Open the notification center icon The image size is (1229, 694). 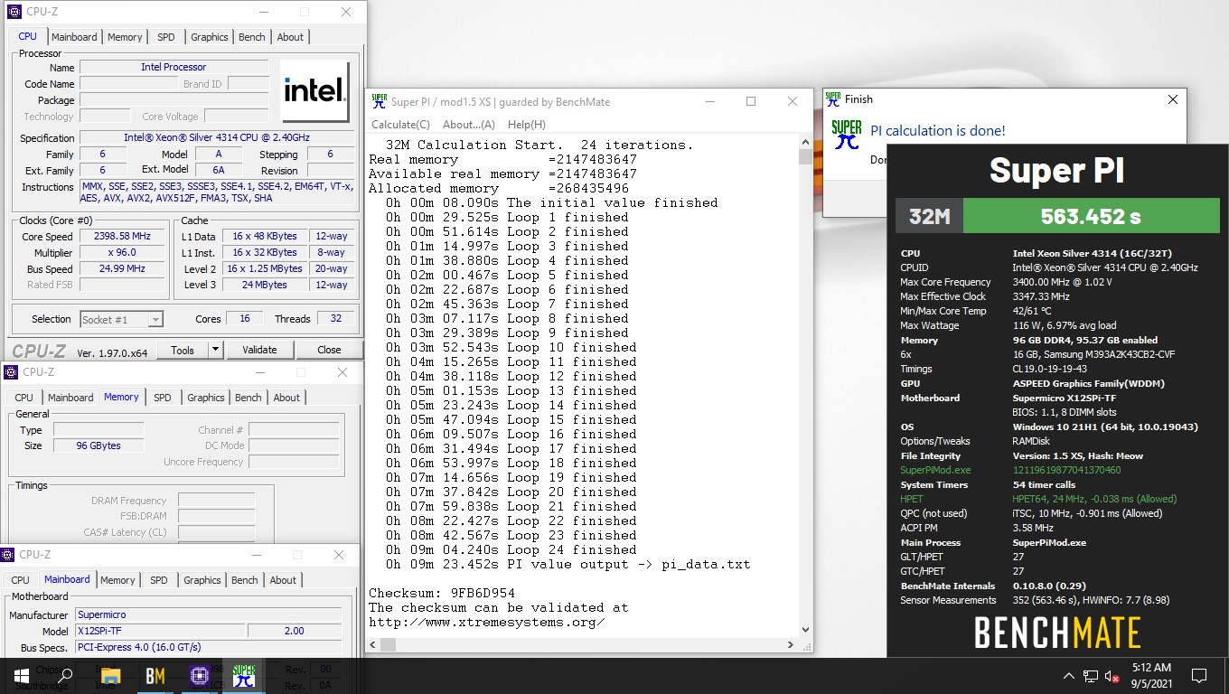(x=1199, y=675)
